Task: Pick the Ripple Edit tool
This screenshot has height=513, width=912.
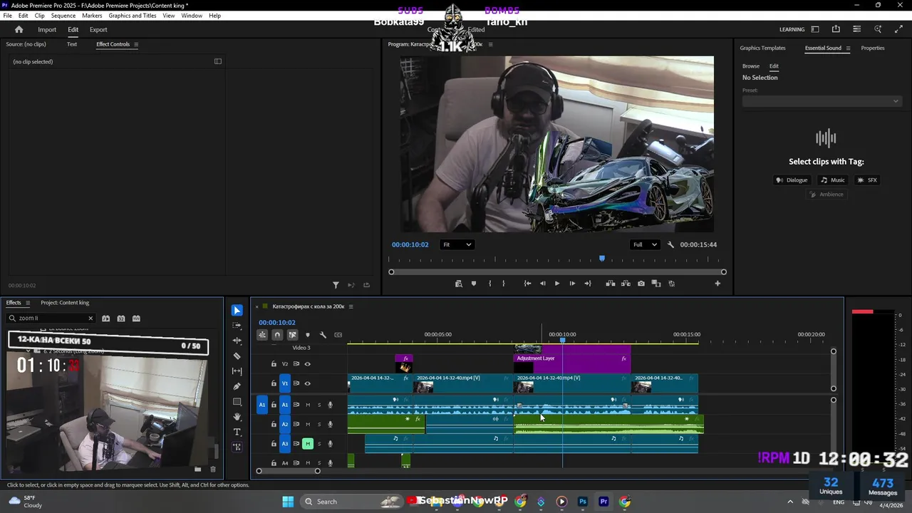Action: [237, 341]
